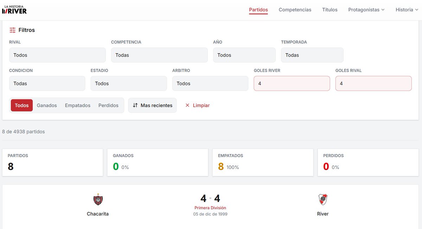422x229 pixels.
Task: Click the River club crest
Action: 323,199
